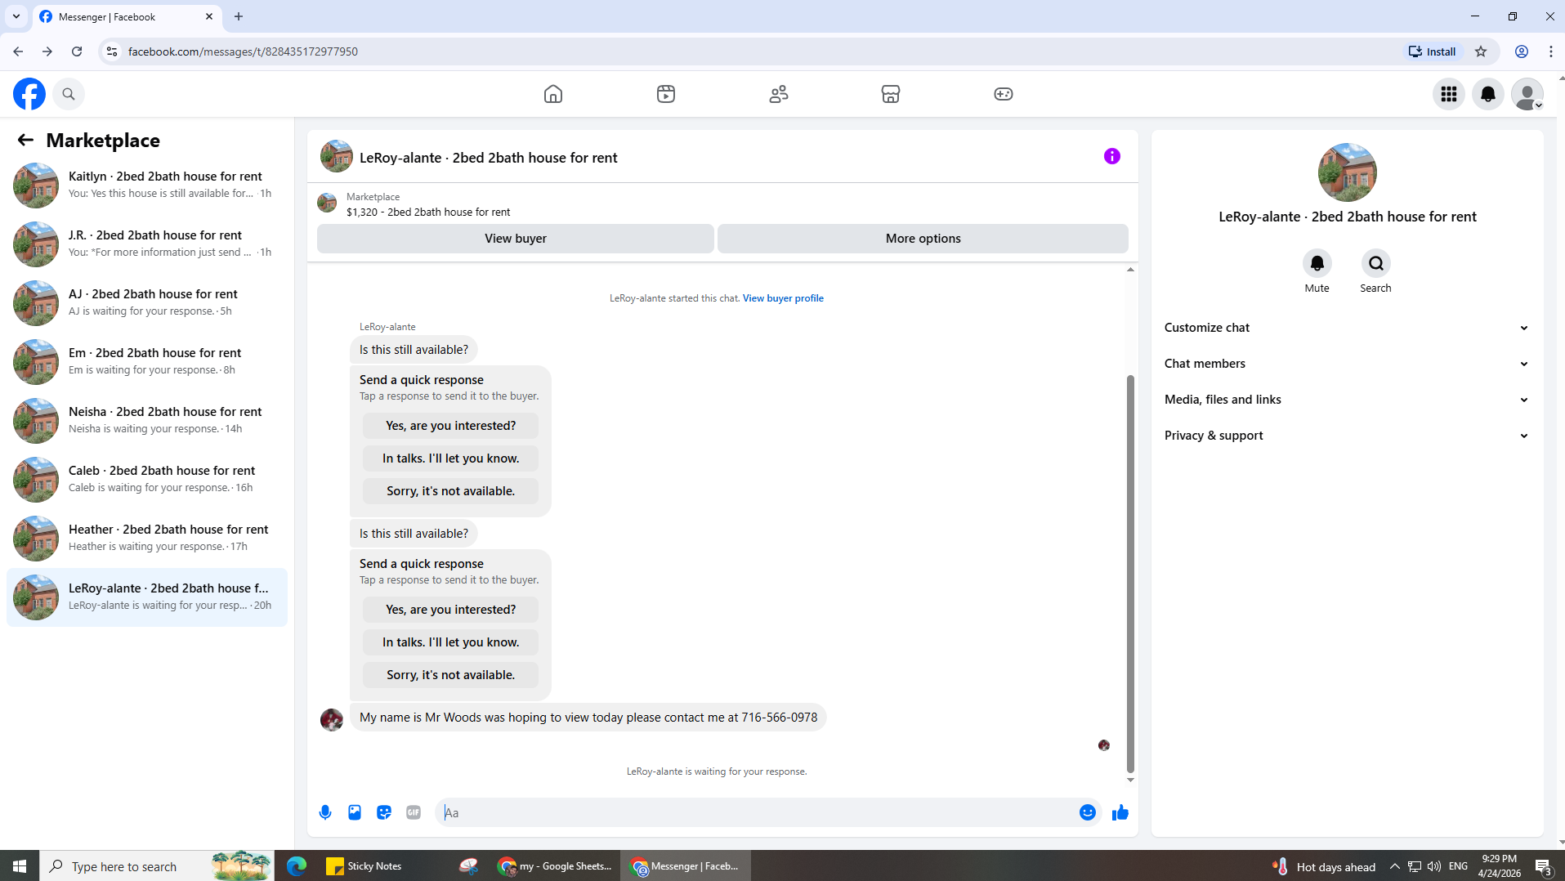Screen dimensions: 1565x881
Task: Attach a photo to the message
Action: [355, 812]
